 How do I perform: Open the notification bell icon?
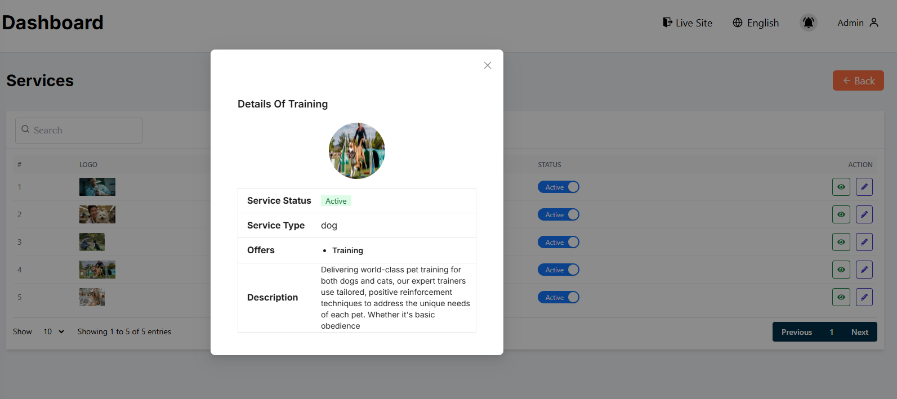point(808,23)
